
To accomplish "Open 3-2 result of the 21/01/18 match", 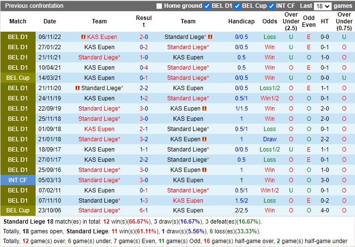I will tap(144, 139).
